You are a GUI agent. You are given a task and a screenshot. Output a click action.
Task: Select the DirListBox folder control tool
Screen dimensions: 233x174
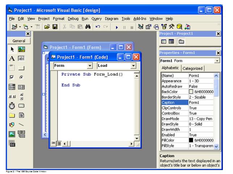tap(12, 115)
